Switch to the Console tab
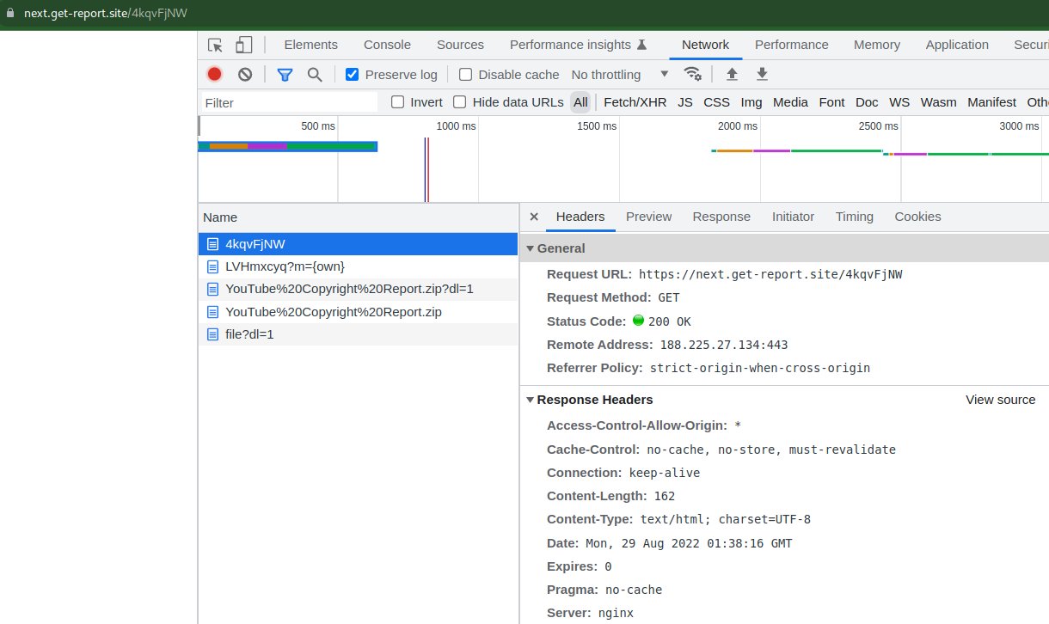The image size is (1049, 624). tap(387, 45)
